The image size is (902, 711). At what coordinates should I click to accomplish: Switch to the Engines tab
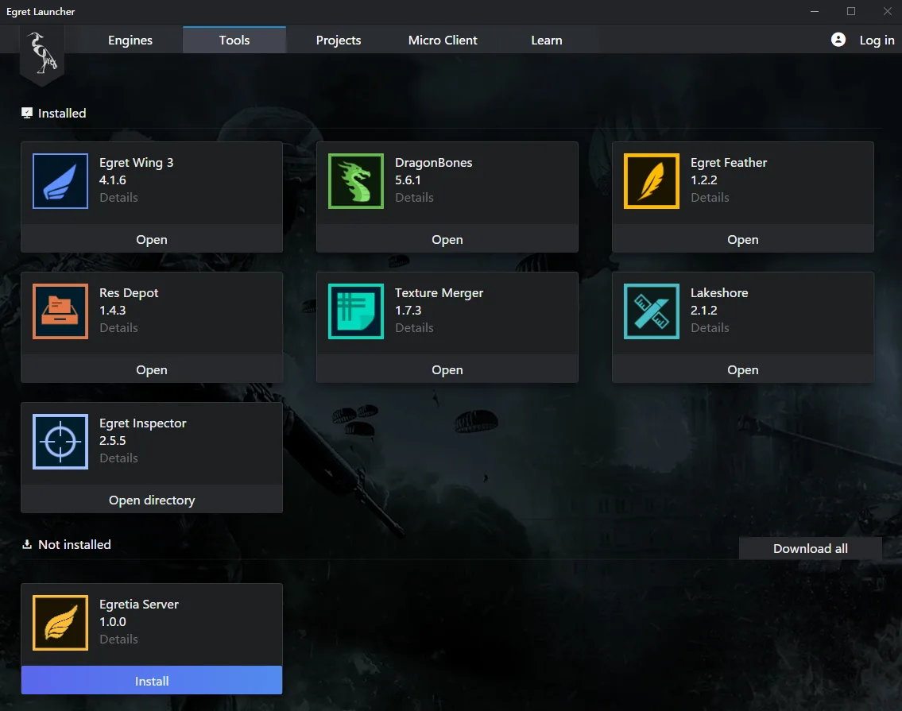(130, 41)
